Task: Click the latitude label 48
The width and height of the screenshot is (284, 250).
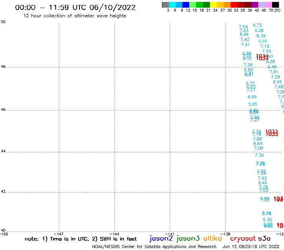Action: (3, 67)
